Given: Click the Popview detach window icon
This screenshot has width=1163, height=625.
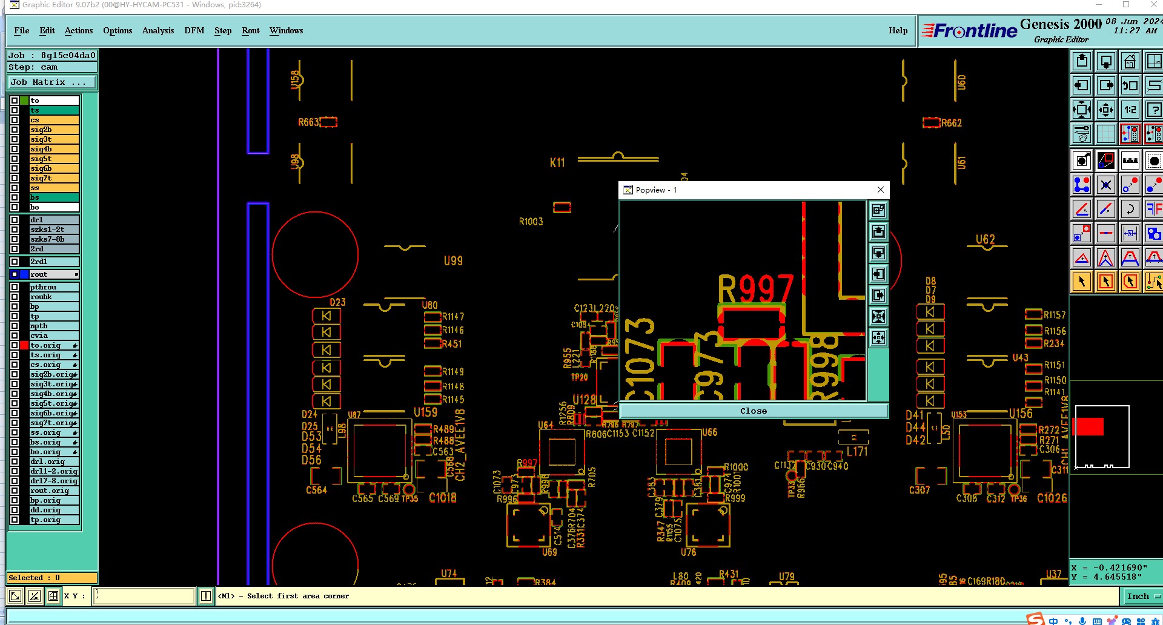Looking at the screenshot, I should point(878,210).
